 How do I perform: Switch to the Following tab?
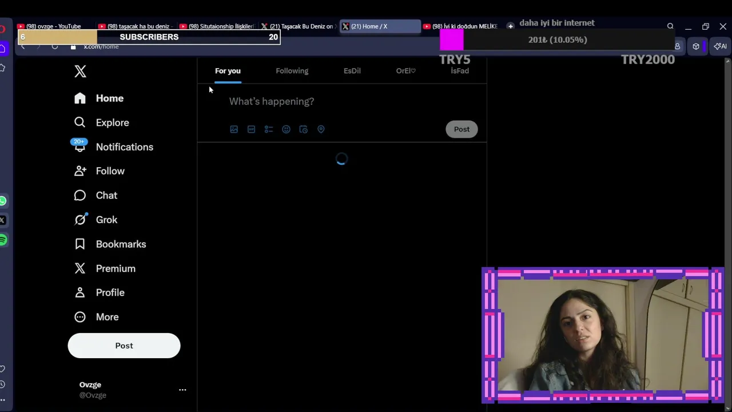(x=292, y=71)
